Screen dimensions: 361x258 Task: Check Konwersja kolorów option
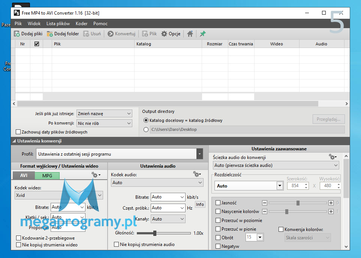point(281,229)
